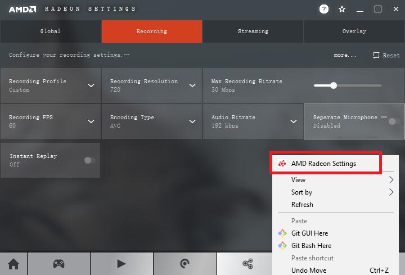Expand the Audio Bitrate dropdown
This screenshot has width=405, height=275.
(294, 121)
